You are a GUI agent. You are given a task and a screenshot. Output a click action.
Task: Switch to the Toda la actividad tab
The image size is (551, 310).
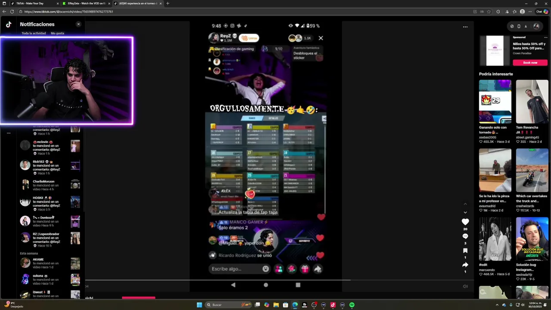(34, 33)
